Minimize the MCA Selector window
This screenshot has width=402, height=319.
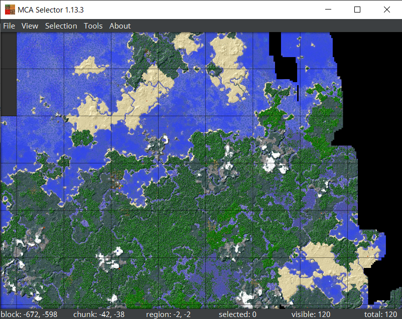pos(328,10)
